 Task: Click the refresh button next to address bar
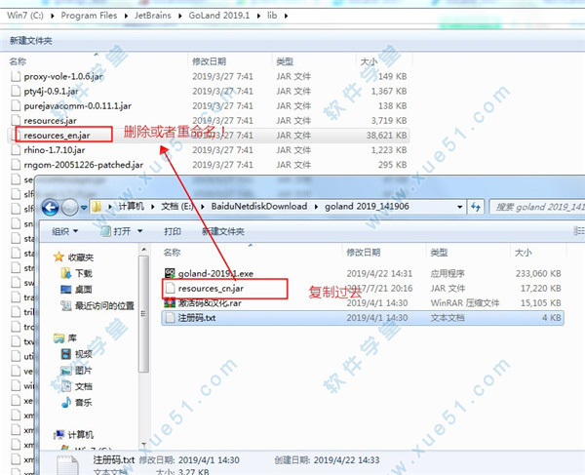pyautogui.click(x=476, y=207)
